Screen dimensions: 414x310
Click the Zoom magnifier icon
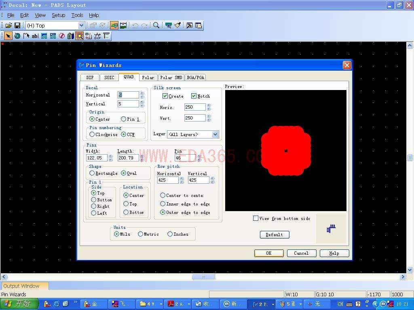coord(156,25)
